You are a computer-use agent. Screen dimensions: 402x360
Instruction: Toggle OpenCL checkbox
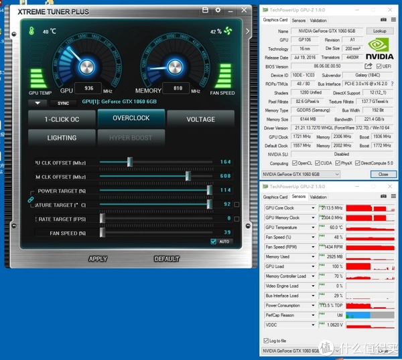pos(295,163)
